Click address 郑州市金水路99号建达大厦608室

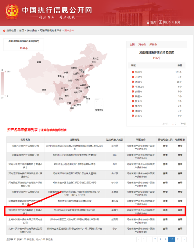click(74, 201)
